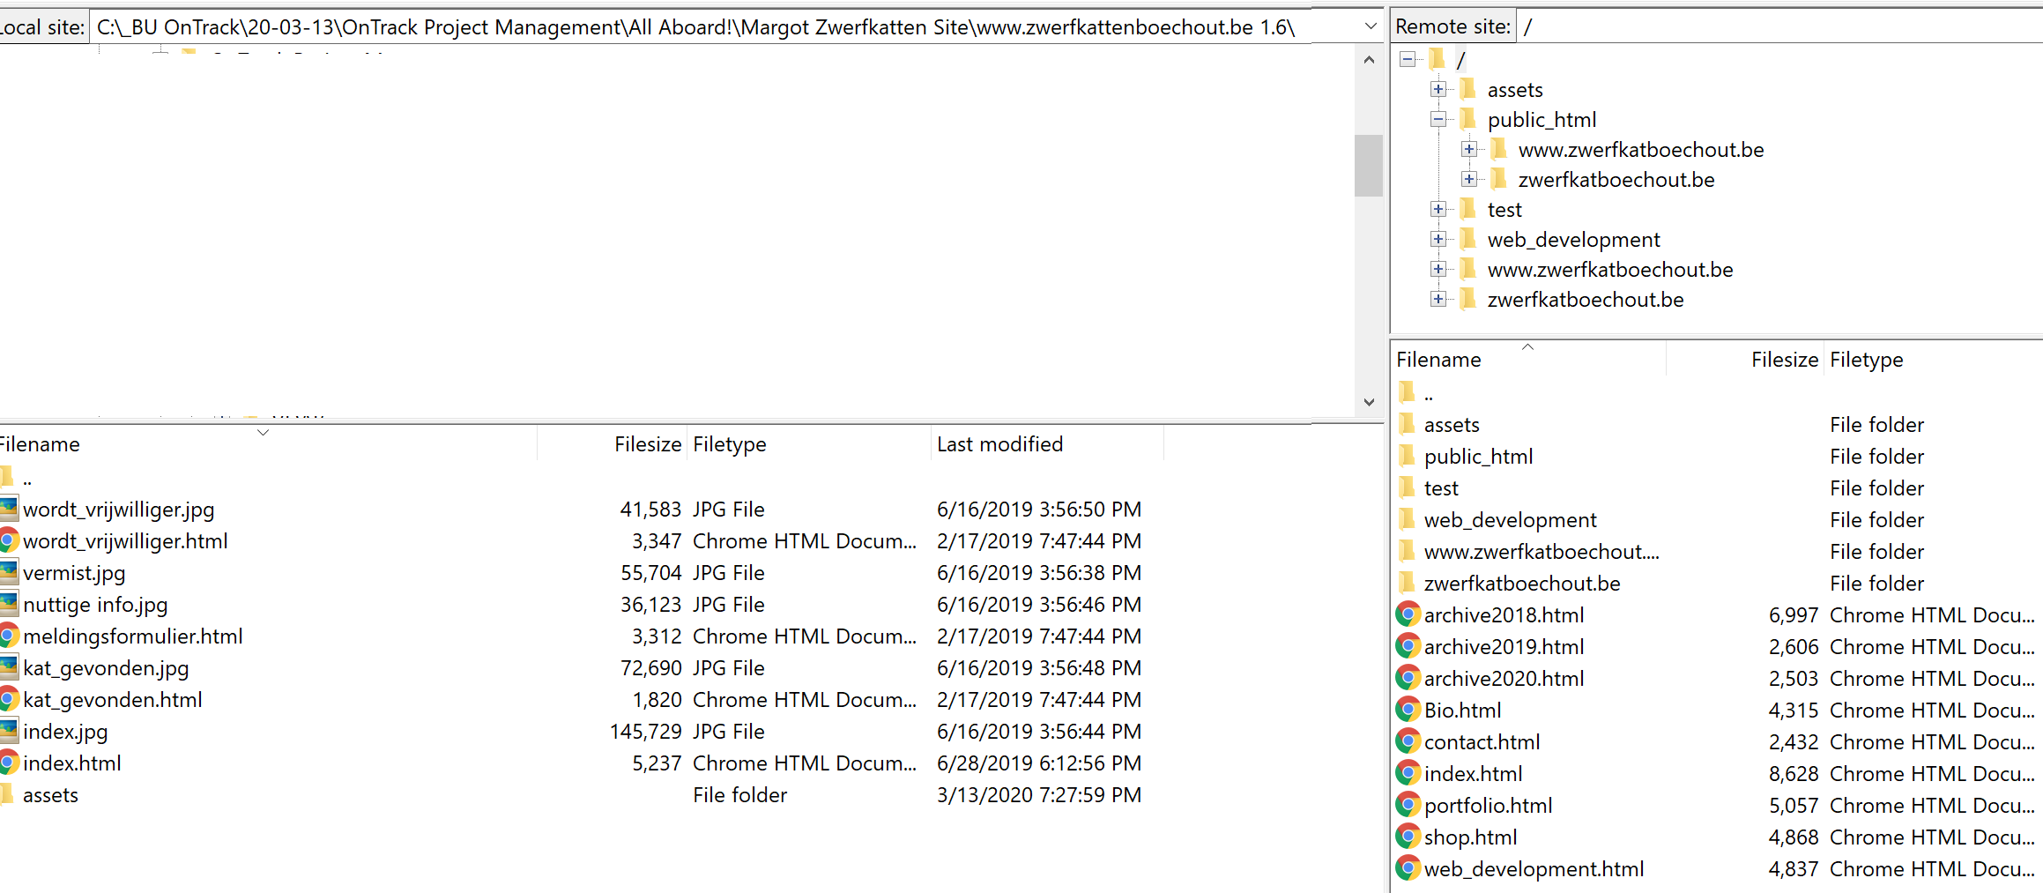
Task: Collapse the public_html tree node
Action: (1438, 119)
